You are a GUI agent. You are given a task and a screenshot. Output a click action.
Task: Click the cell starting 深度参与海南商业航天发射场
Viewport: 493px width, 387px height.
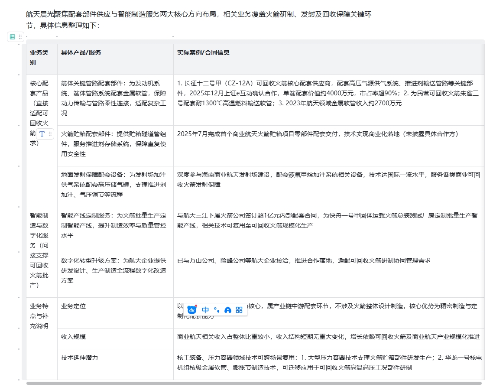tap(329, 186)
